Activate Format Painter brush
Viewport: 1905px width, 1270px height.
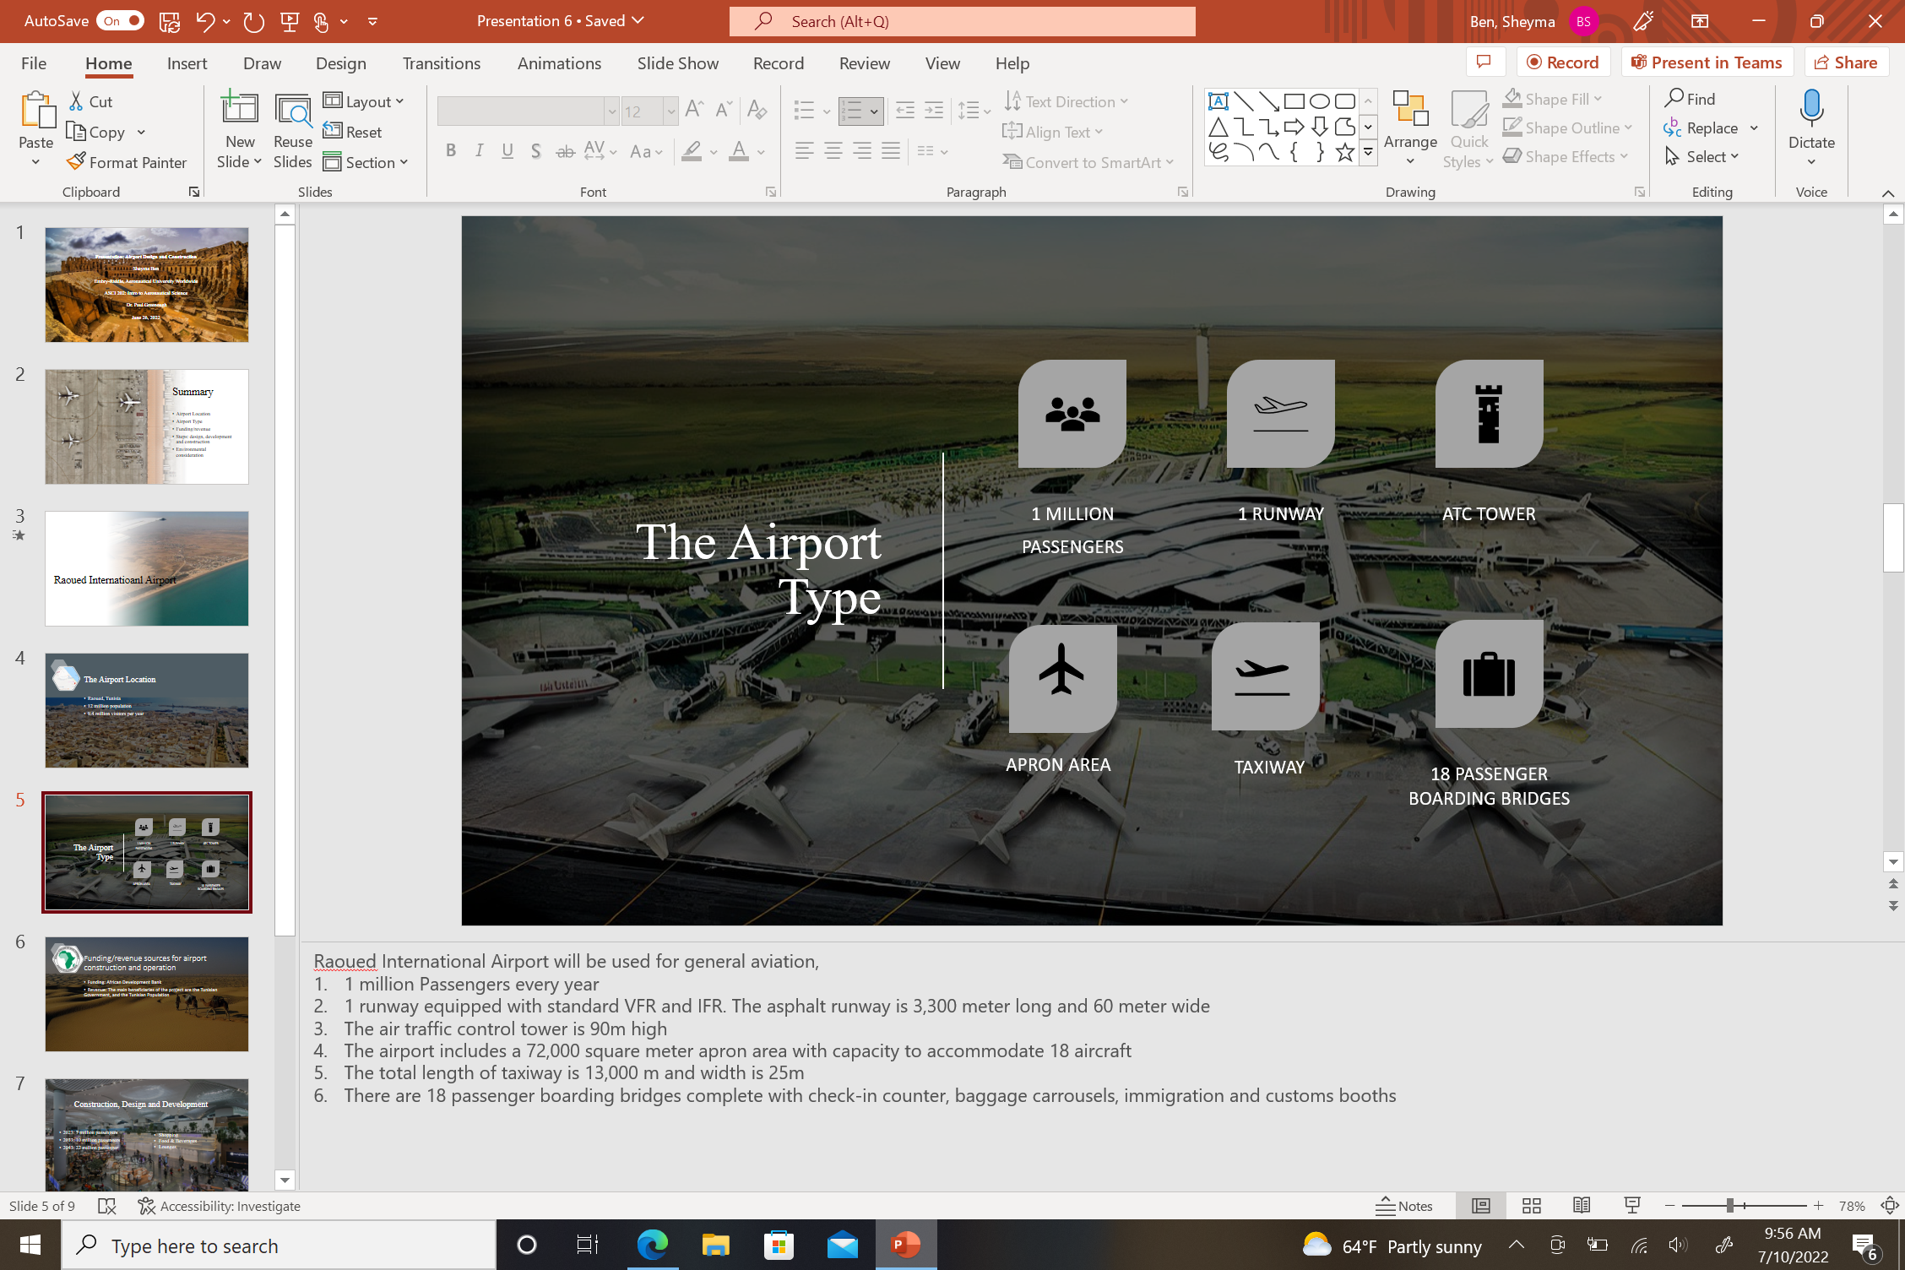128,162
